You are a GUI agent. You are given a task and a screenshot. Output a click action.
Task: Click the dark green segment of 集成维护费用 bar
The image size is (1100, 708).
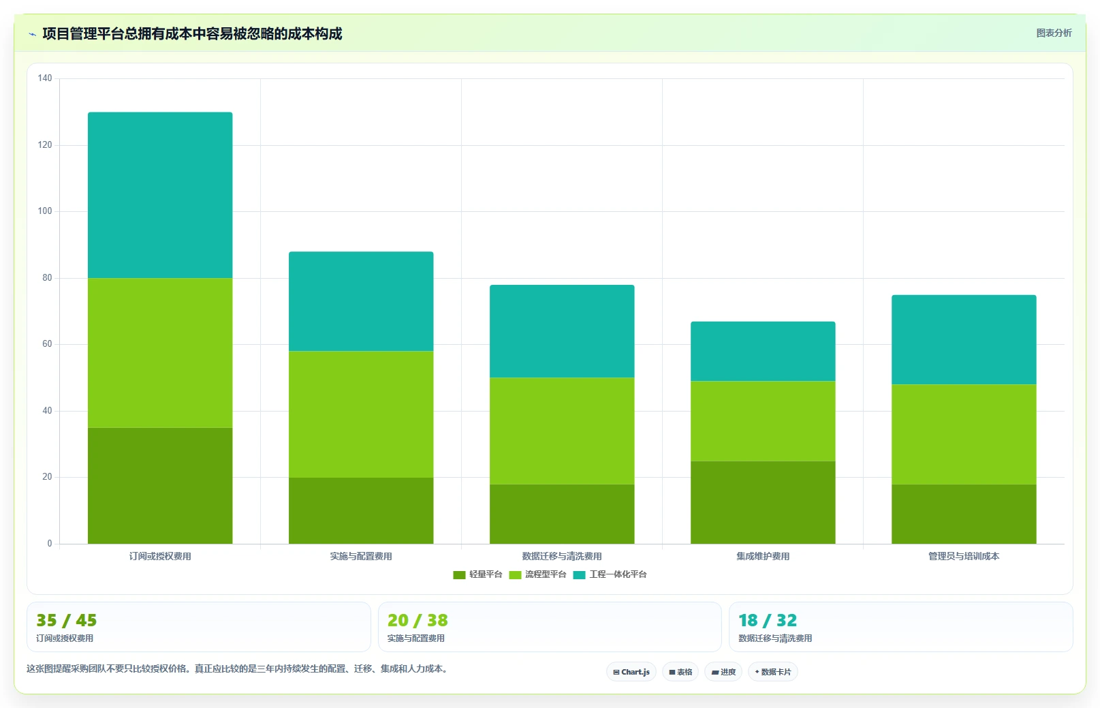763,502
